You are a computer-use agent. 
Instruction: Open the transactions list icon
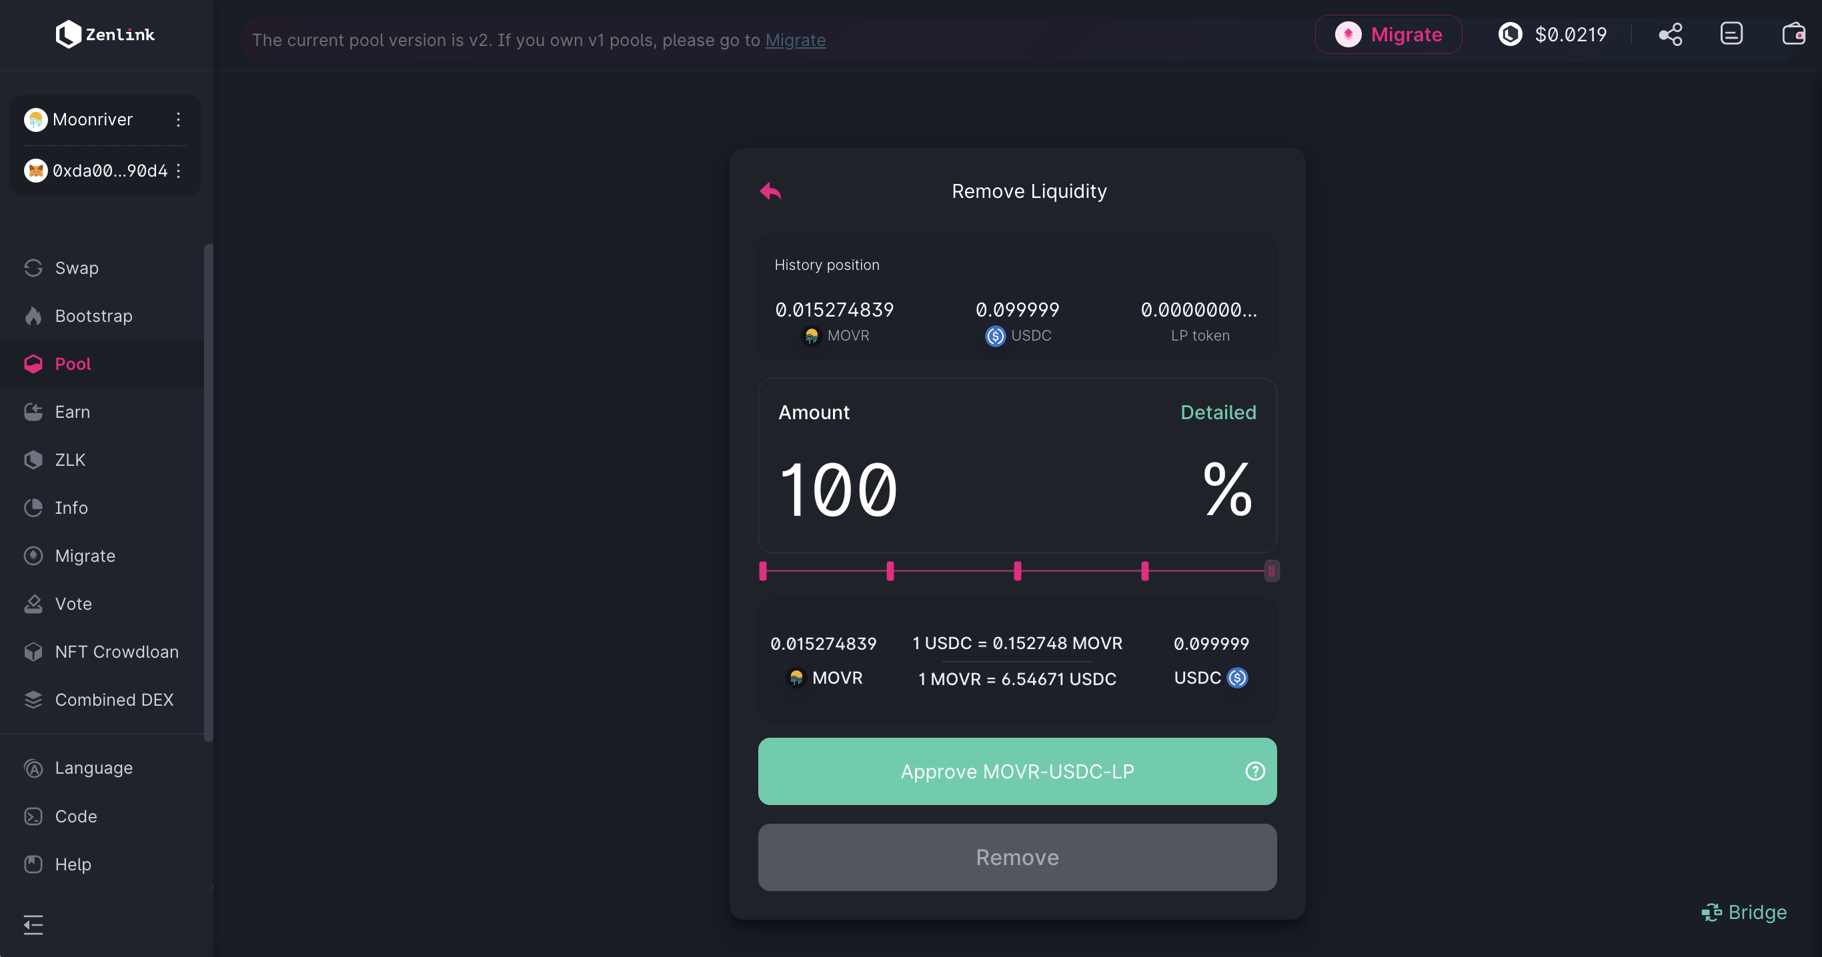[x=1731, y=34]
